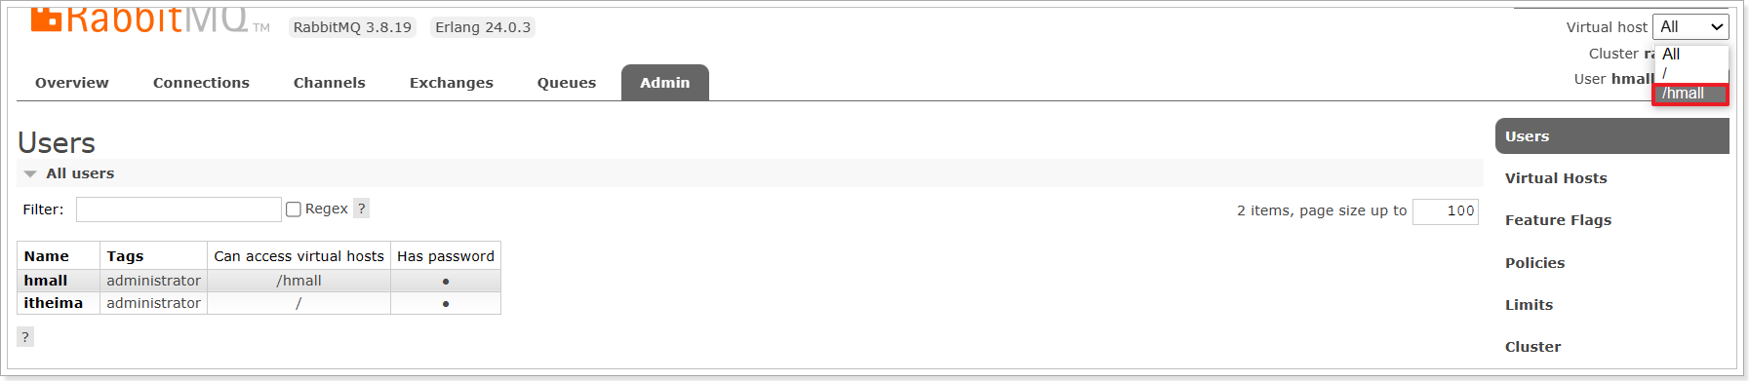The height and width of the screenshot is (381, 1749).
Task: Click the Regex help question mark
Action: (361, 209)
